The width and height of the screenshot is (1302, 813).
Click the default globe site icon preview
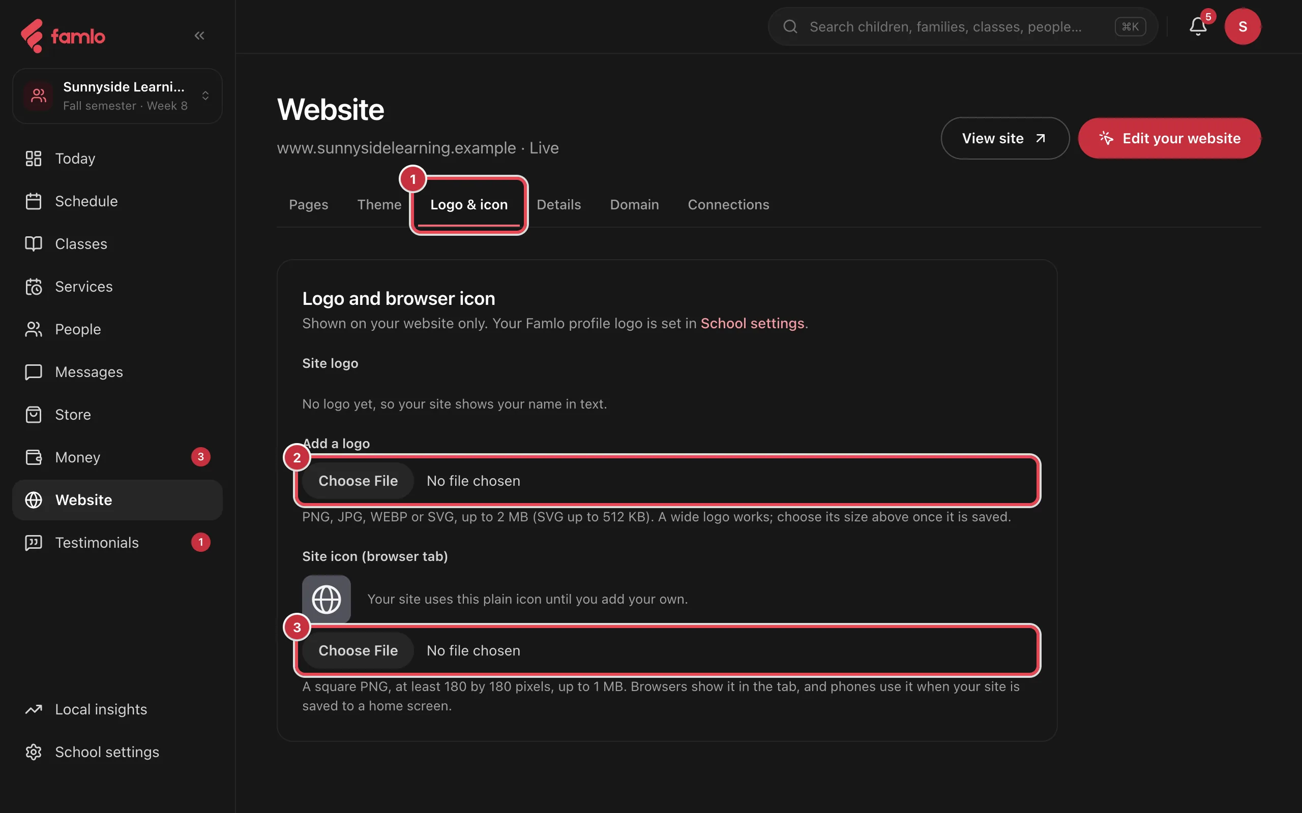(x=326, y=599)
